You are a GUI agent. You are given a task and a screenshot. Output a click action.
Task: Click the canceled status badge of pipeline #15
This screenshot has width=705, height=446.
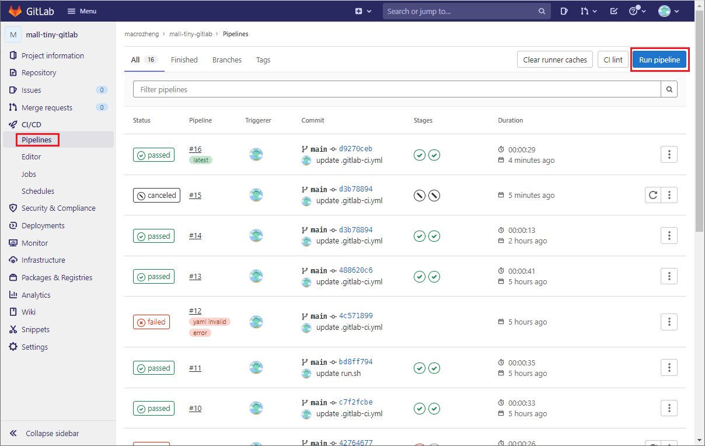pyautogui.click(x=156, y=195)
